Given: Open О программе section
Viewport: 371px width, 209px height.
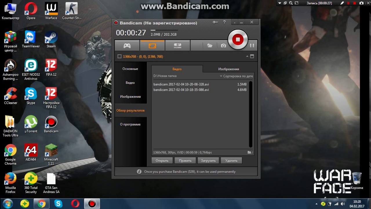Looking at the screenshot, I should tap(130, 125).
